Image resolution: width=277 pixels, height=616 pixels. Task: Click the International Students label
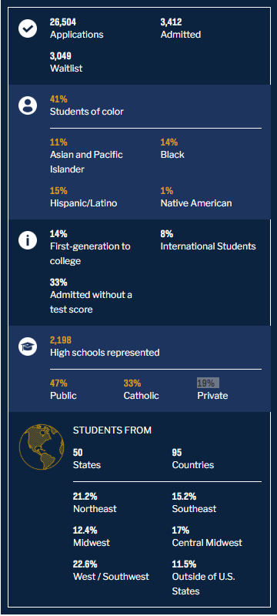[x=208, y=246]
